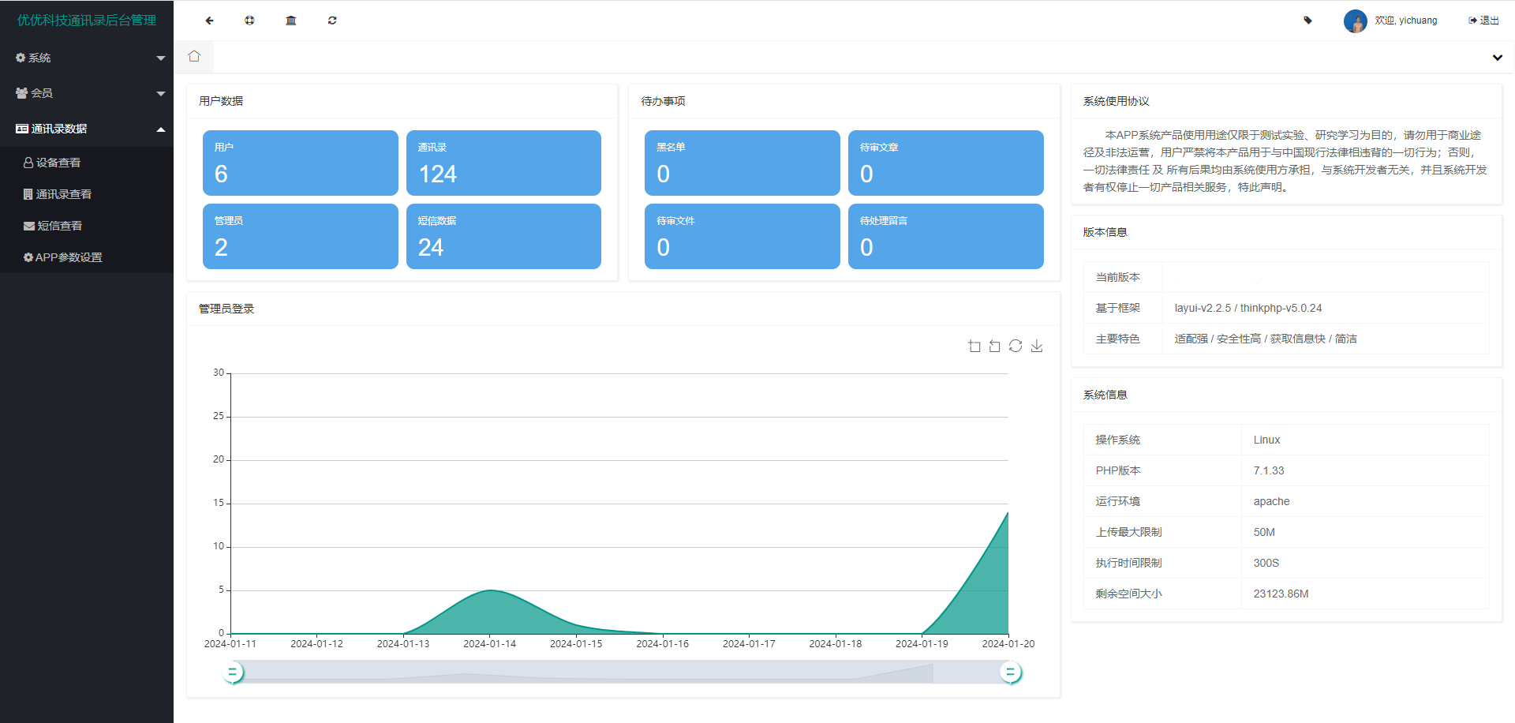
Task: Collapse the 通讯录数据 sidebar menu
Action: point(87,129)
